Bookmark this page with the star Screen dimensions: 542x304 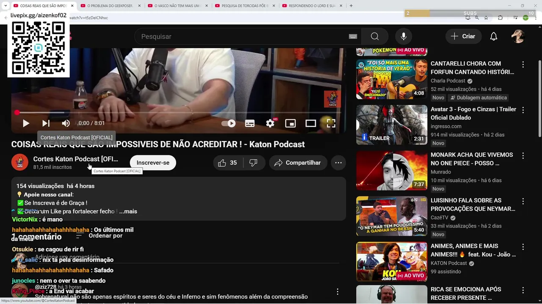[x=486, y=18]
